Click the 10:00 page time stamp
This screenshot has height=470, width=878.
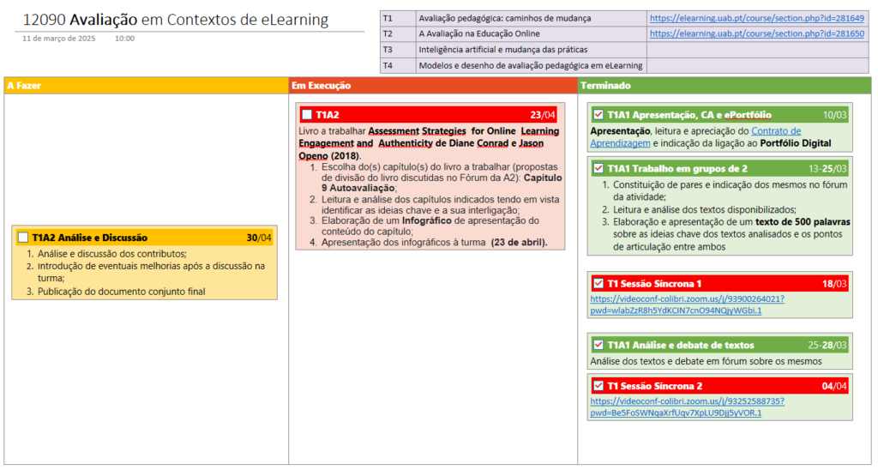[124, 39]
